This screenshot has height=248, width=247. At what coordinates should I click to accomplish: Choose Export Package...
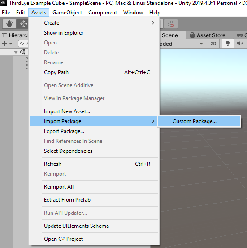click(x=94, y=131)
